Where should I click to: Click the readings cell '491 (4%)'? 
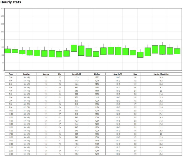pos(27,101)
